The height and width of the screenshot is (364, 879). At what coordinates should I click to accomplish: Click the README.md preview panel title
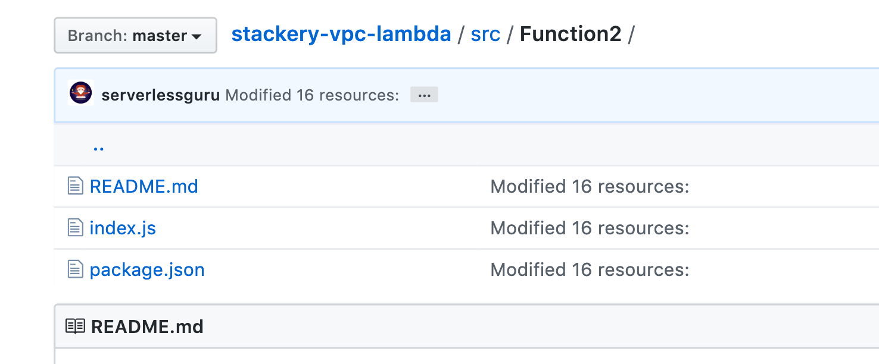point(147,327)
